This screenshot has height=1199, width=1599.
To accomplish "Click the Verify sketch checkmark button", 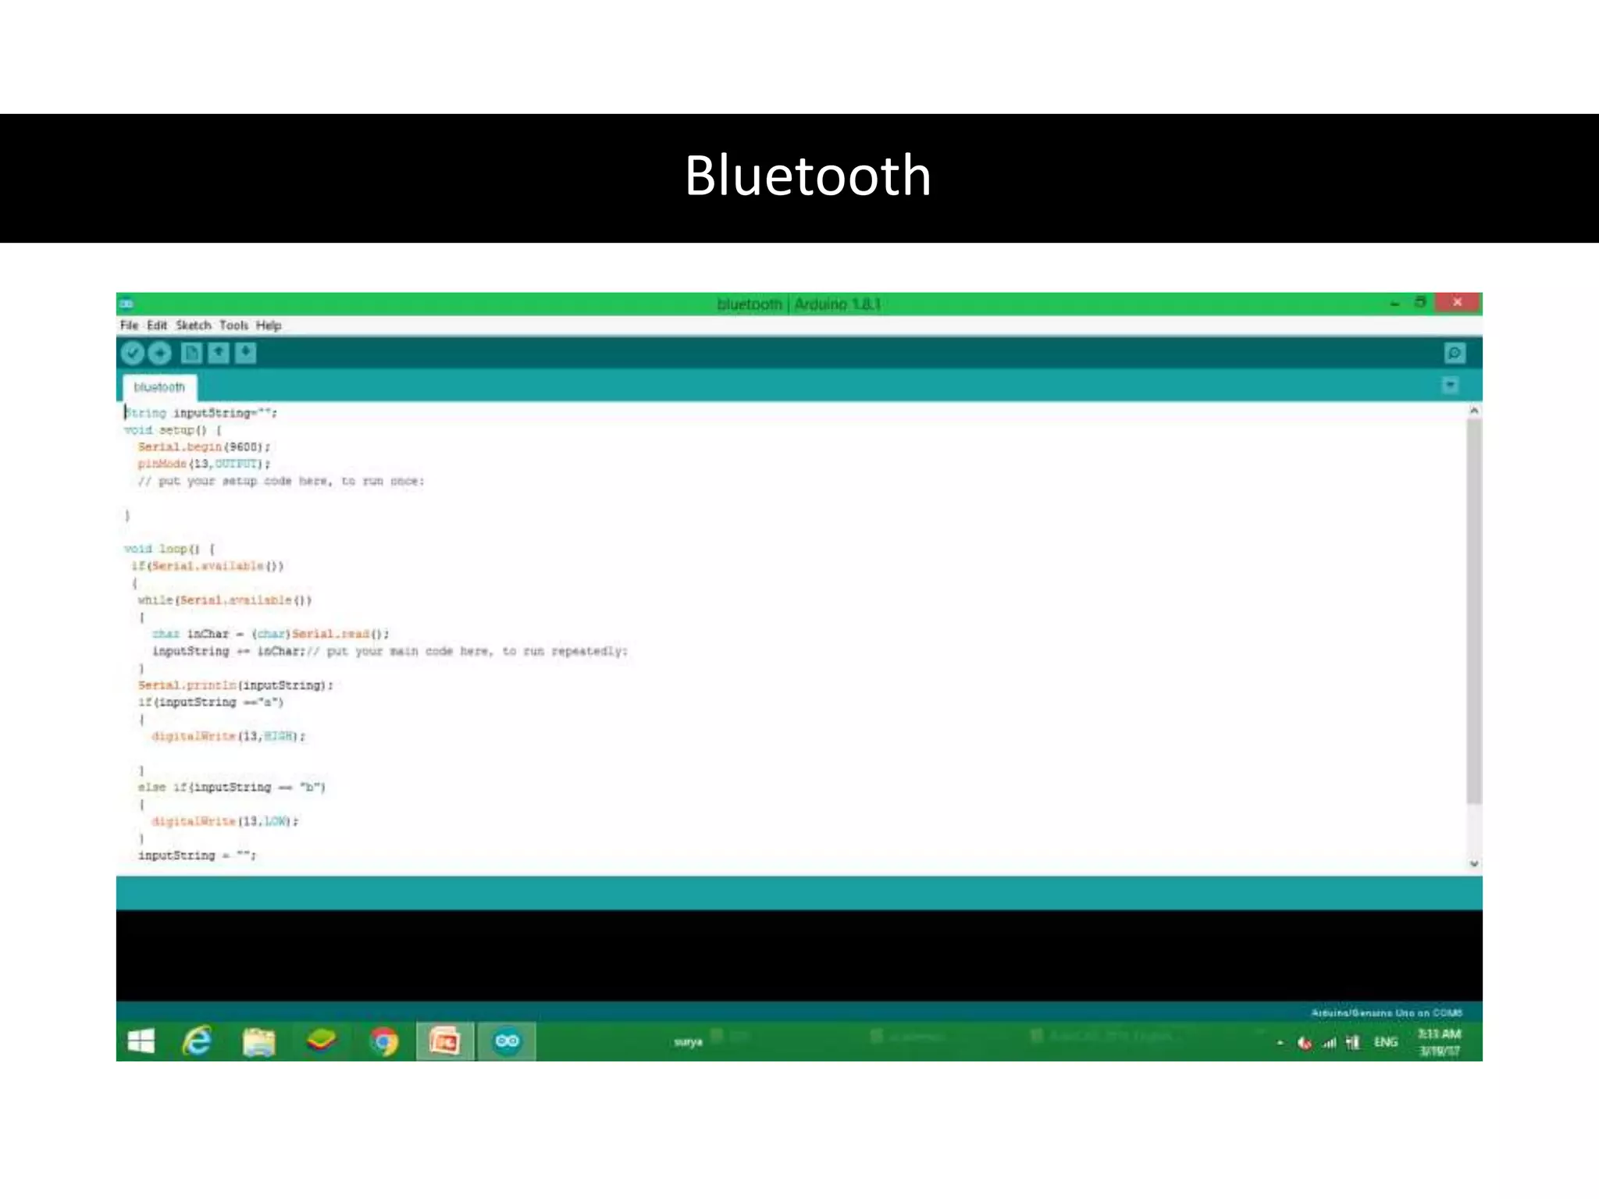I will (133, 354).
